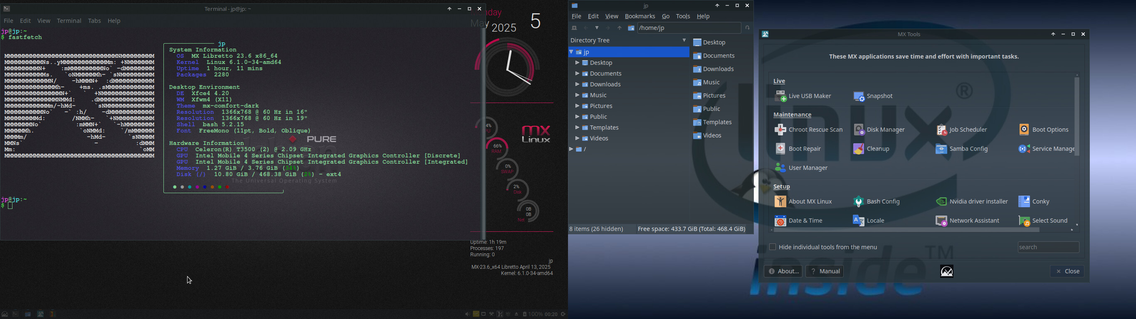Click the home folder icon beside path bar
The height and width of the screenshot is (319, 1136).
[x=631, y=28]
